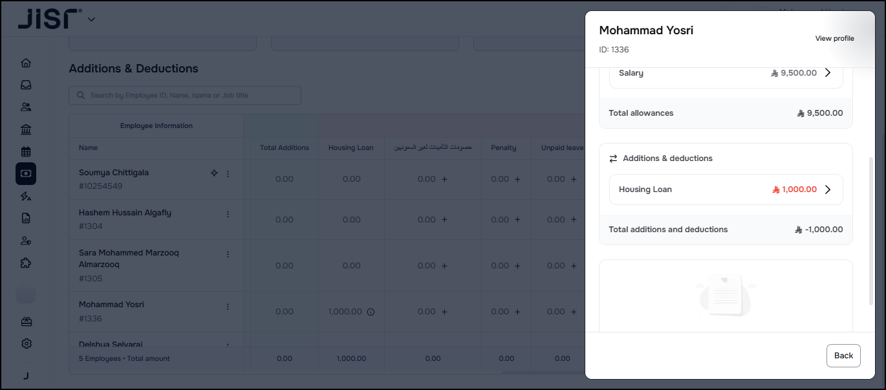
Task: Expand the Salary row chevron
Action: point(828,73)
